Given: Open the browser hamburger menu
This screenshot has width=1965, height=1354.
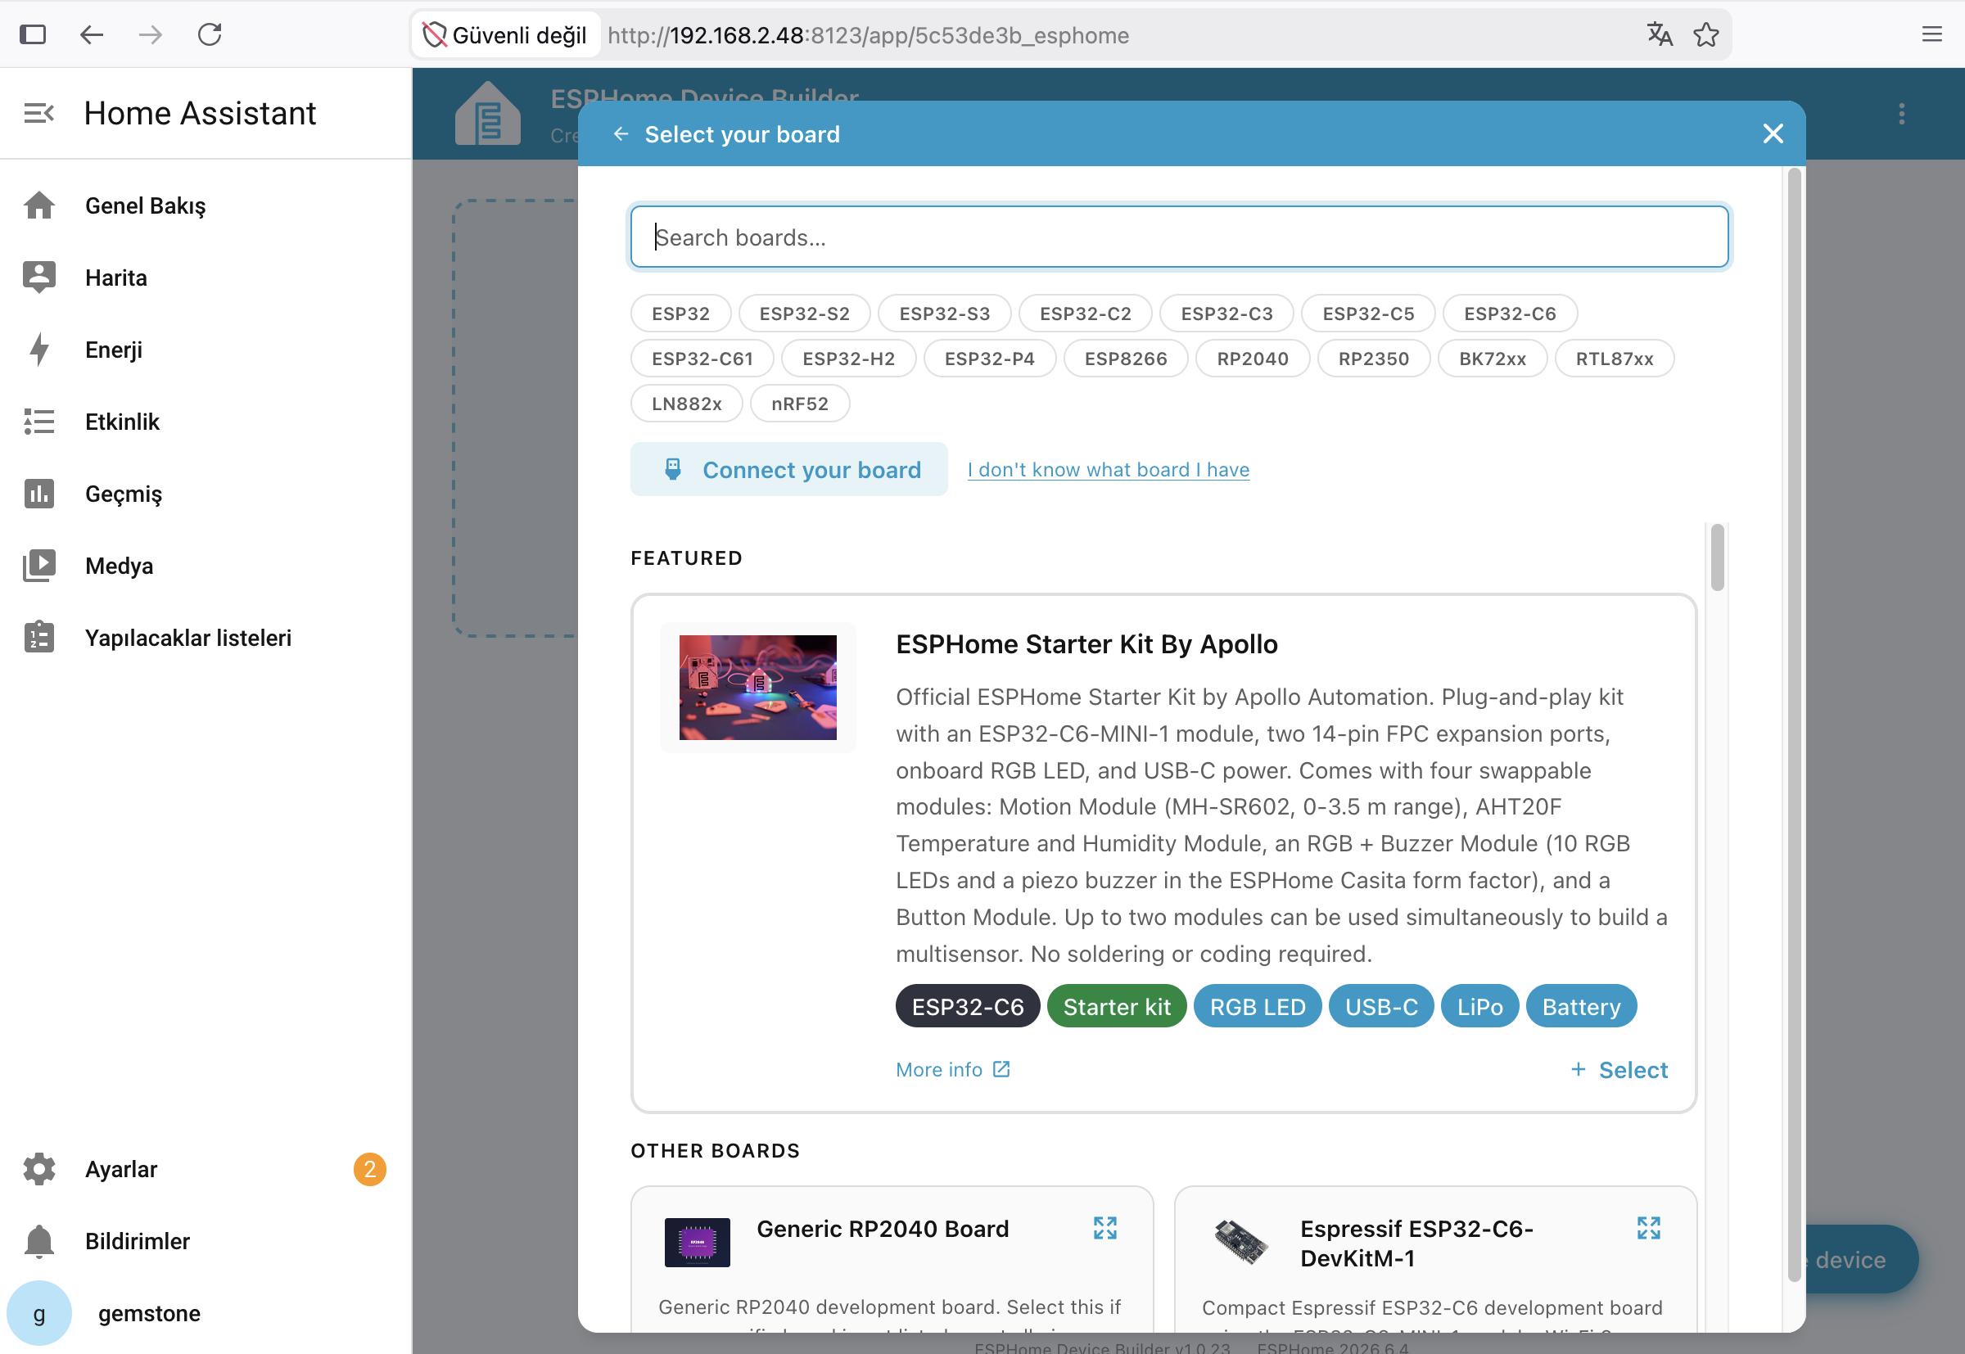Looking at the screenshot, I should point(1932,34).
